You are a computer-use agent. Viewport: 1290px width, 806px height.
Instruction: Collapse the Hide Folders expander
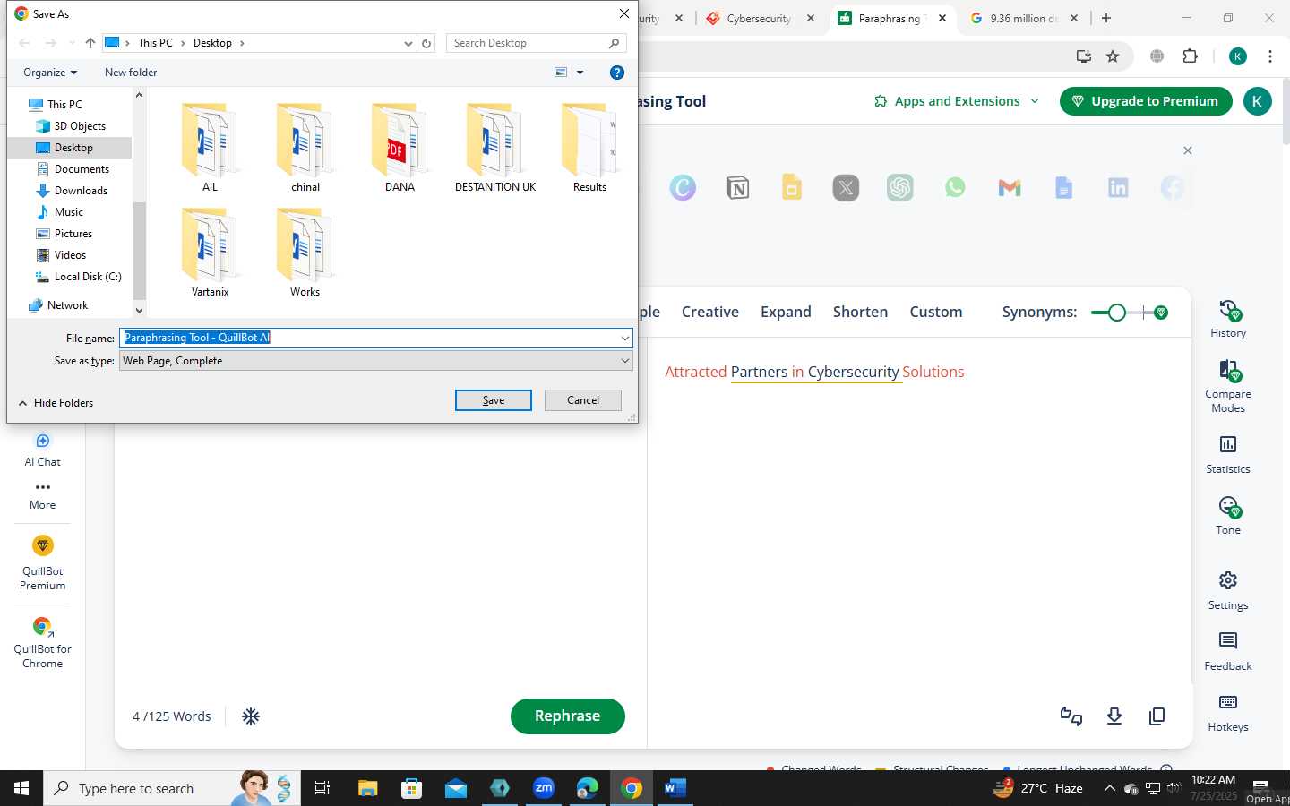coord(56,403)
